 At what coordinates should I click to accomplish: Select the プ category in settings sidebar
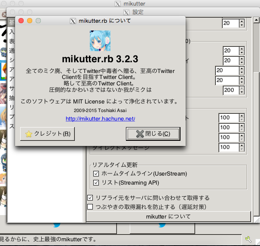(12, 117)
